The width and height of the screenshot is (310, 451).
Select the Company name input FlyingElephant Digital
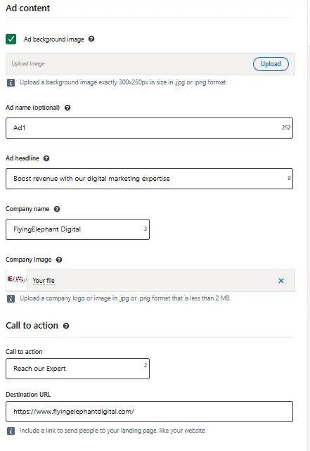pos(77,229)
